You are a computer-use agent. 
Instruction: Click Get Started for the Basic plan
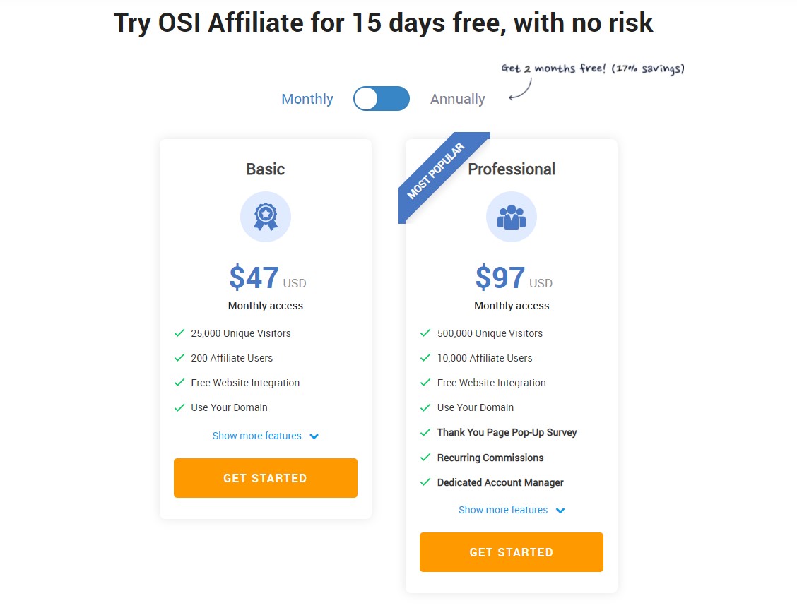[266, 478]
